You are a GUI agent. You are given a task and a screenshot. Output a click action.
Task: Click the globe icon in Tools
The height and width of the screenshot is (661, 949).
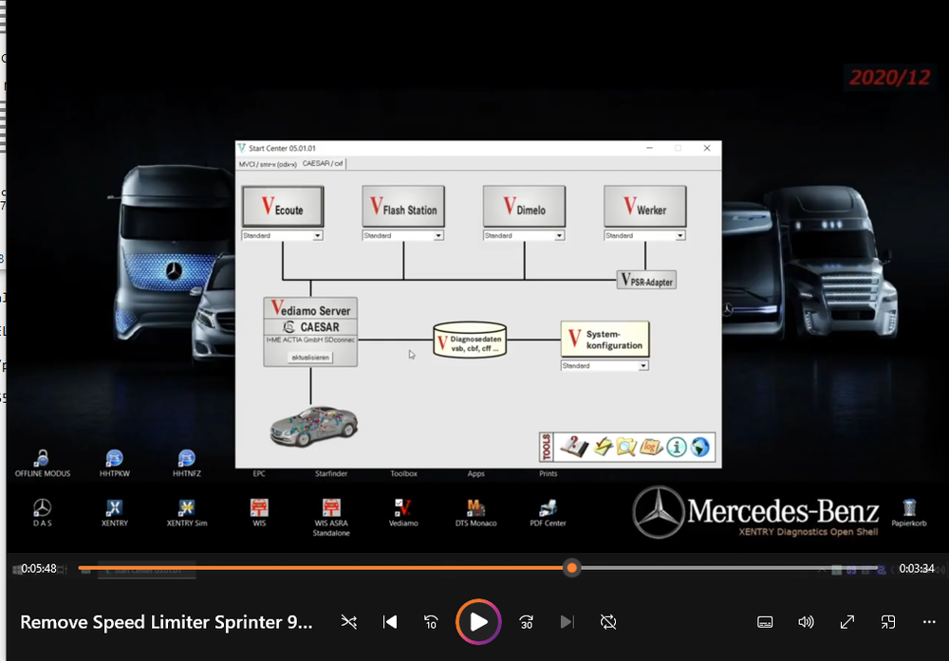(700, 447)
